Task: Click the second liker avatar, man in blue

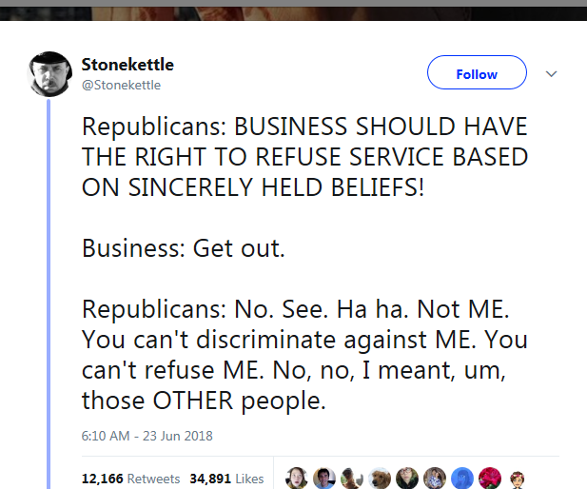Action: point(324,478)
